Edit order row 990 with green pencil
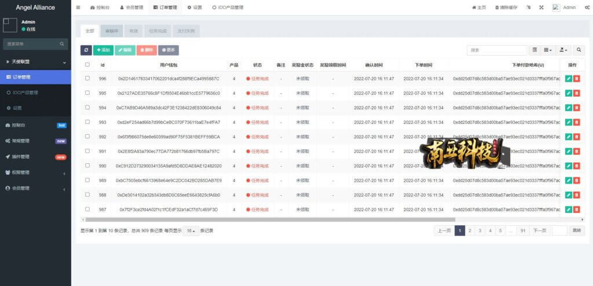Screen dimensions: 593x286 coord(569,166)
